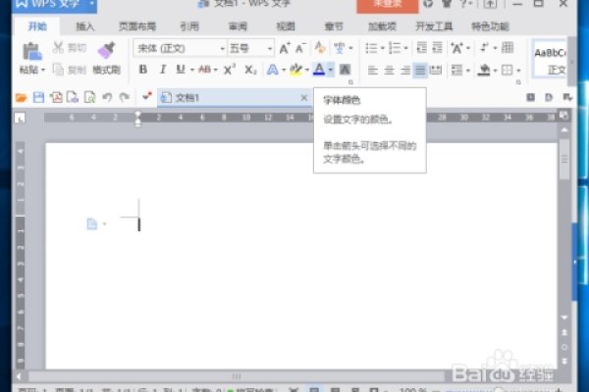Click the Save icon in quick toolbar
589x392 pixels.
[38, 97]
